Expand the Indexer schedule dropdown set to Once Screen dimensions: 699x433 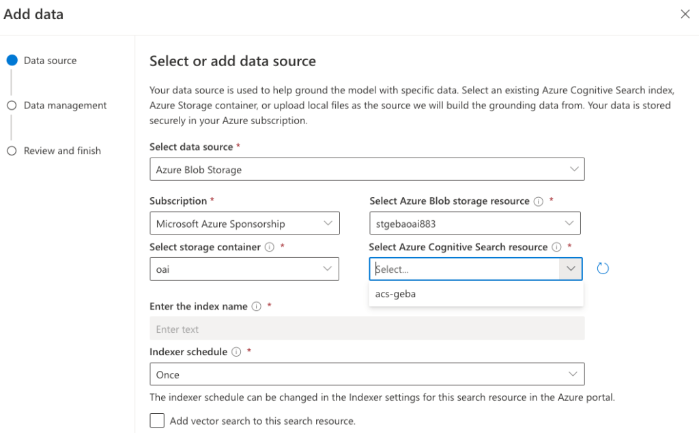[367, 374]
